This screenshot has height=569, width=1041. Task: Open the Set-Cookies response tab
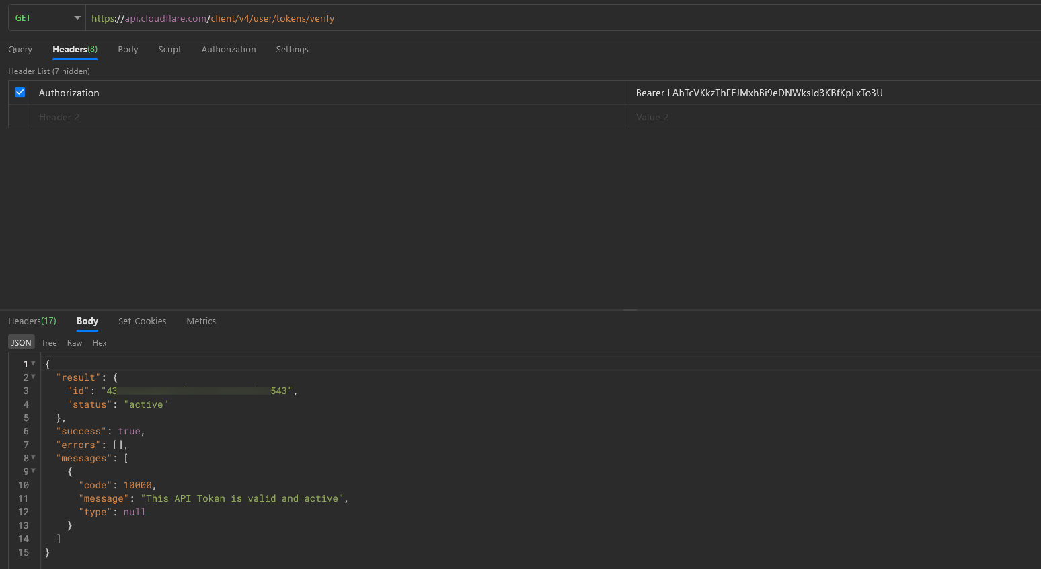point(142,321)
